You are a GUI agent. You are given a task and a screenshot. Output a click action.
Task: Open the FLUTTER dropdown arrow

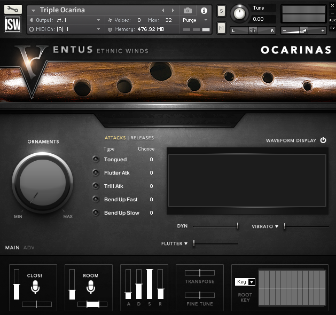point(186,243)
